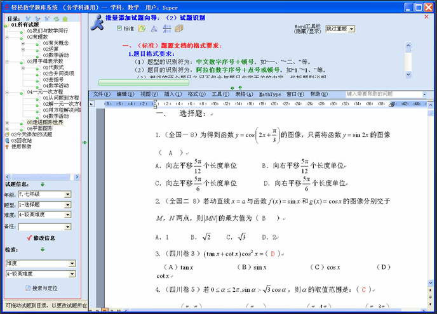Open the 插入(I) menu
The image size is (437, 314).
[x=173, y=95]
